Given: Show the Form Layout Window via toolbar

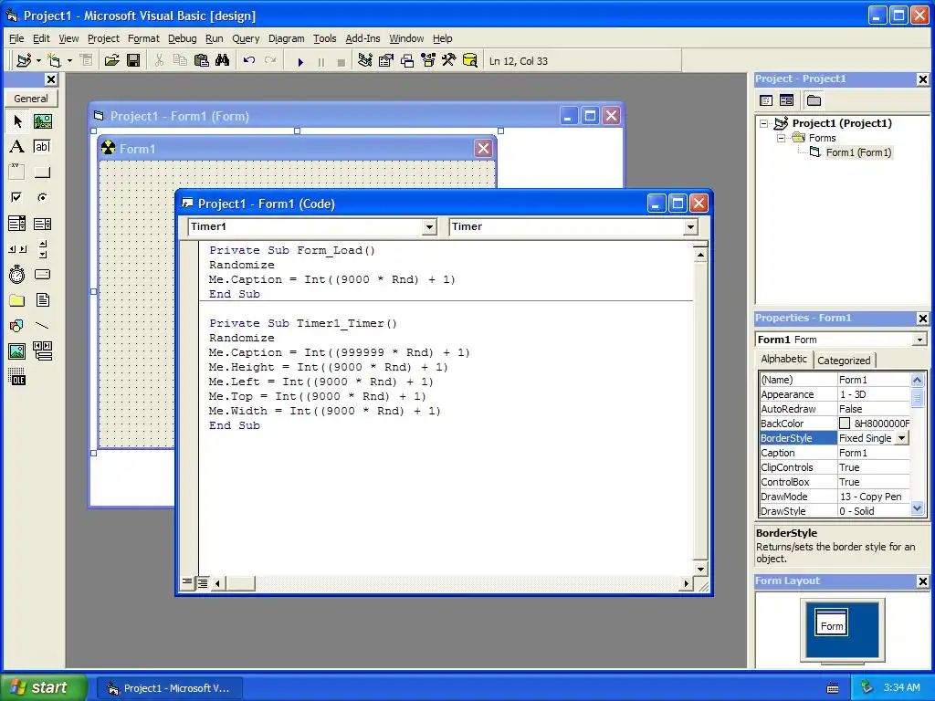Looking at the screenshot, I should pos(407,60).
